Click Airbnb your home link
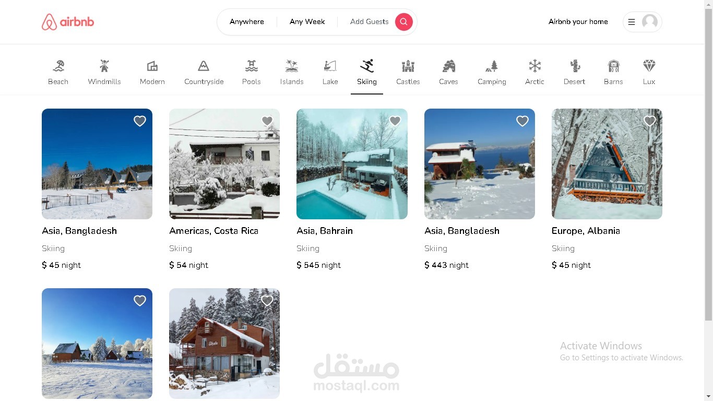This screenshot has height=401, width=713. pos(578,22)
